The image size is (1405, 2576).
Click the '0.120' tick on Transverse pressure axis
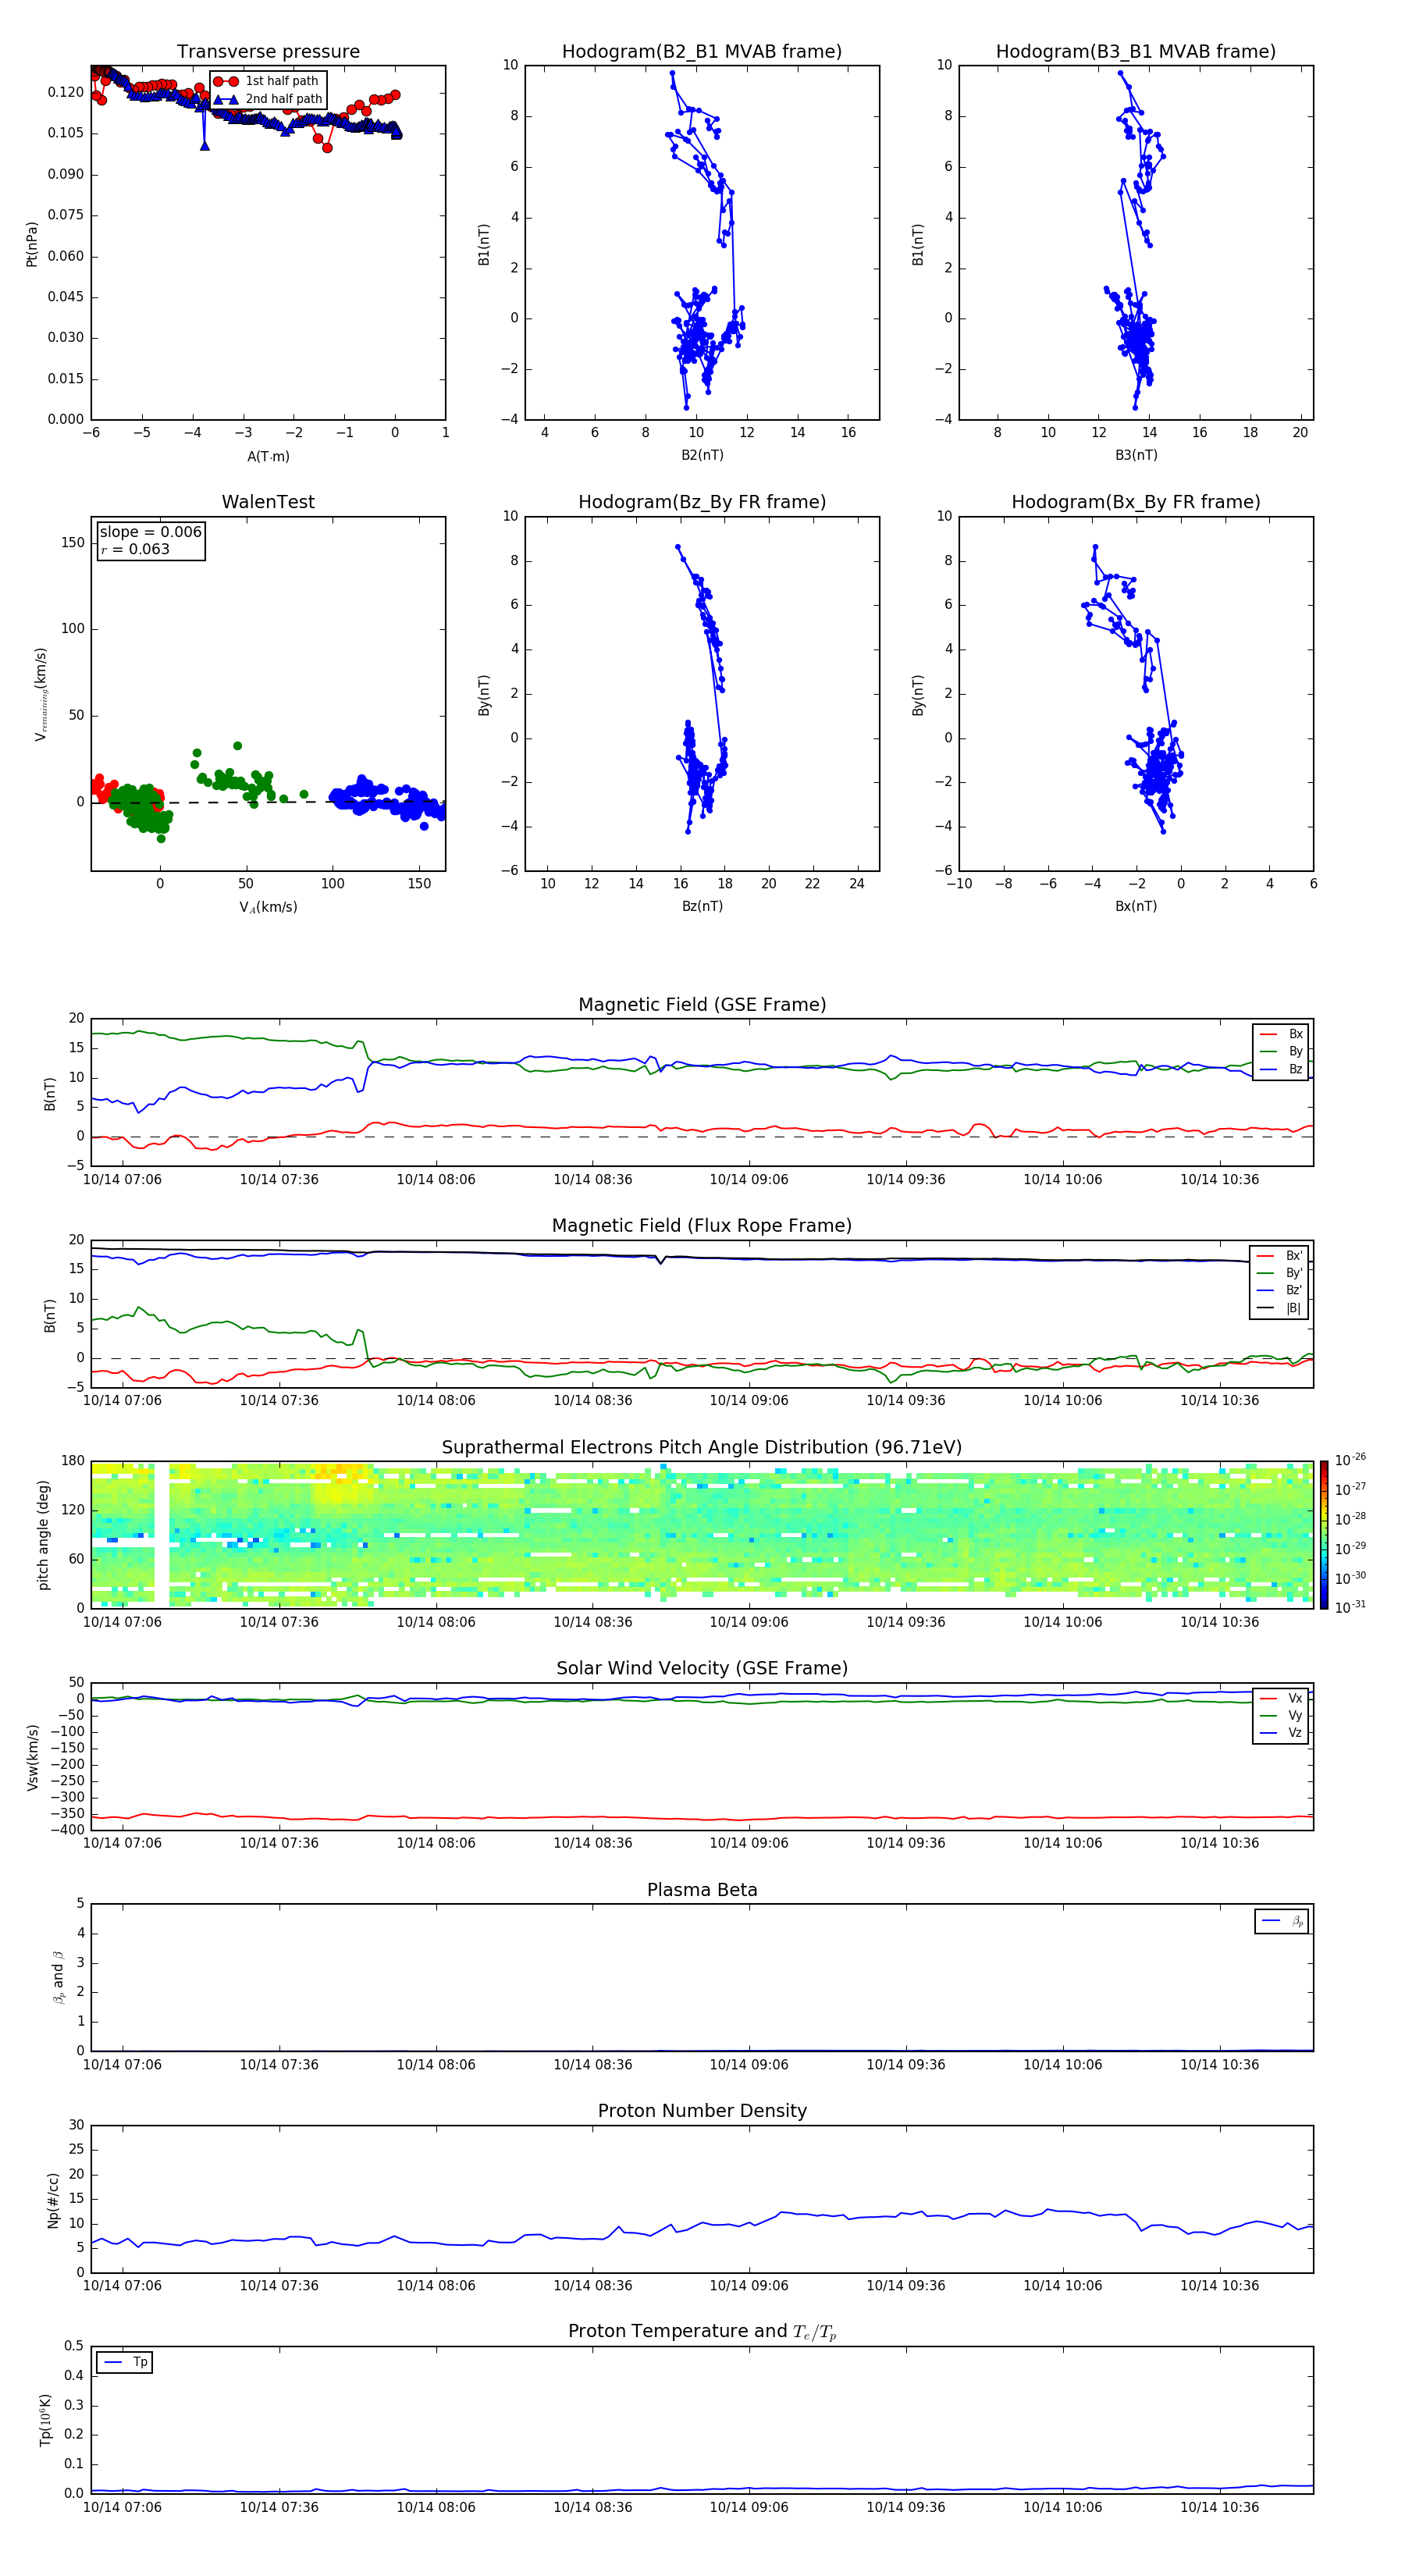(x=66, y=92)
